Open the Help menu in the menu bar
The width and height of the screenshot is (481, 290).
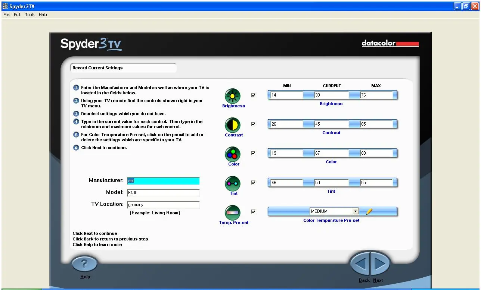(x=43, y=15)
